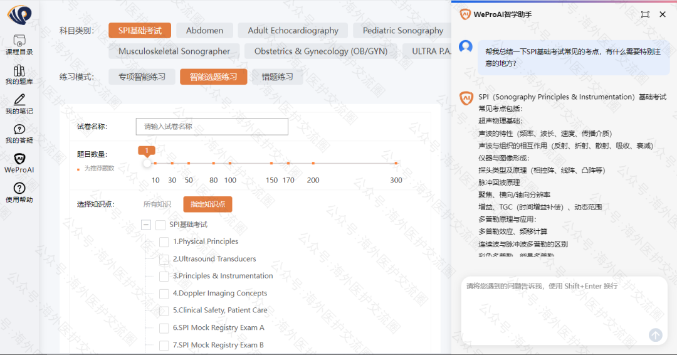Select the 6.SPI Mock Registry Exam A item

(218, 328)
